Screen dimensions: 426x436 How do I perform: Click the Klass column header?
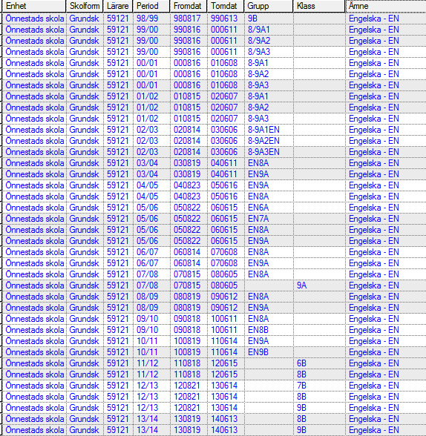pos(319,6)
